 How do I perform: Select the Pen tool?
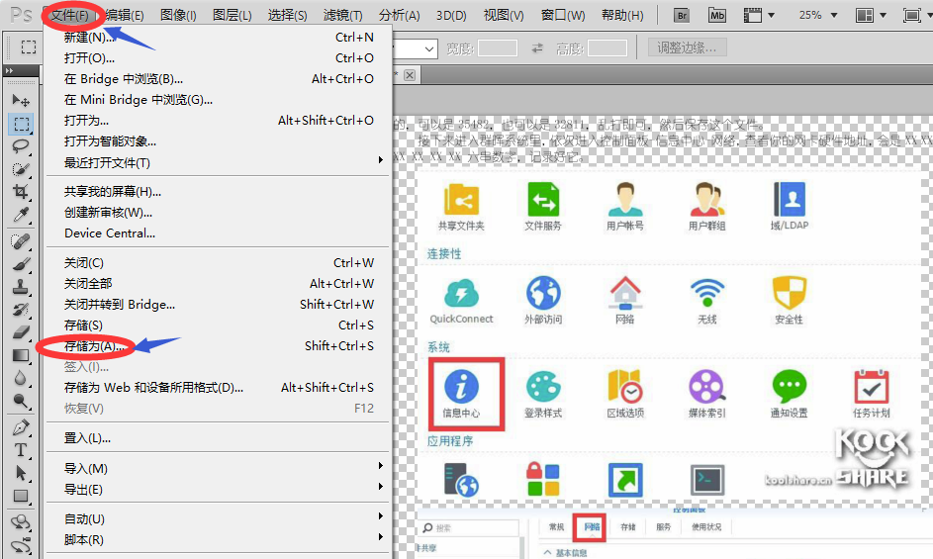pos(20,427)
